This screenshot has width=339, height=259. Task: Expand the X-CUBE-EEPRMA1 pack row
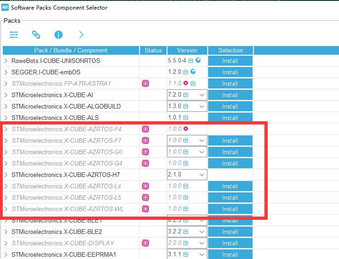pyautogui.click(x=6, y=255)
